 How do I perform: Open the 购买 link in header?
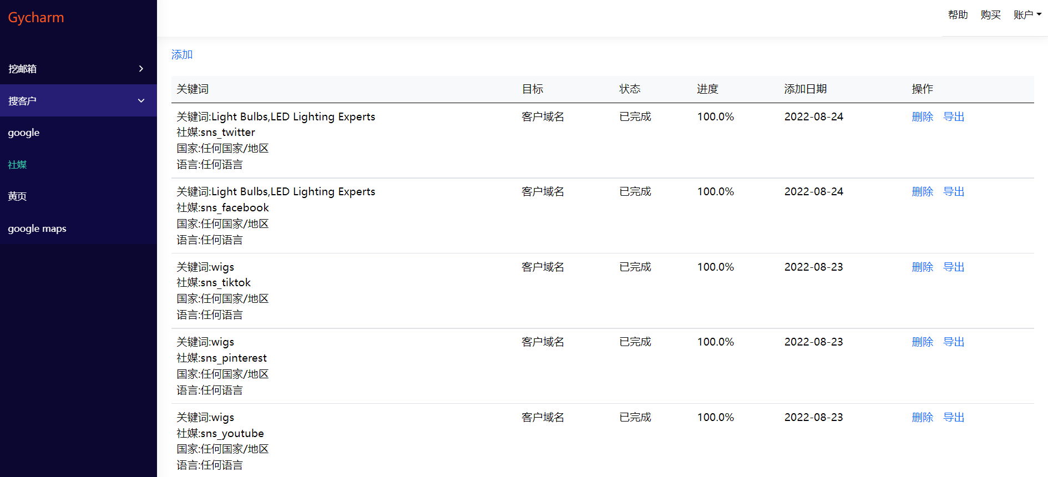[x=990, y=15]
